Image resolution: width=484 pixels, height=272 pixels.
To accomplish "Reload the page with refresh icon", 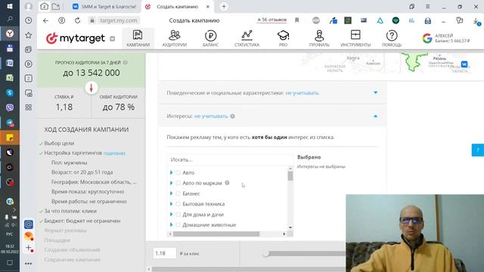I will pos(77,20).
